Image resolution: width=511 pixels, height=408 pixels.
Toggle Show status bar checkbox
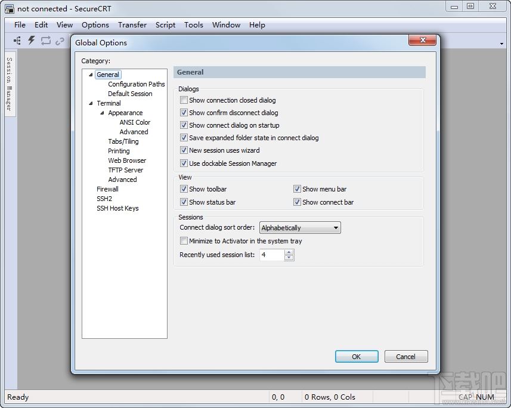(x=184, y=202)
